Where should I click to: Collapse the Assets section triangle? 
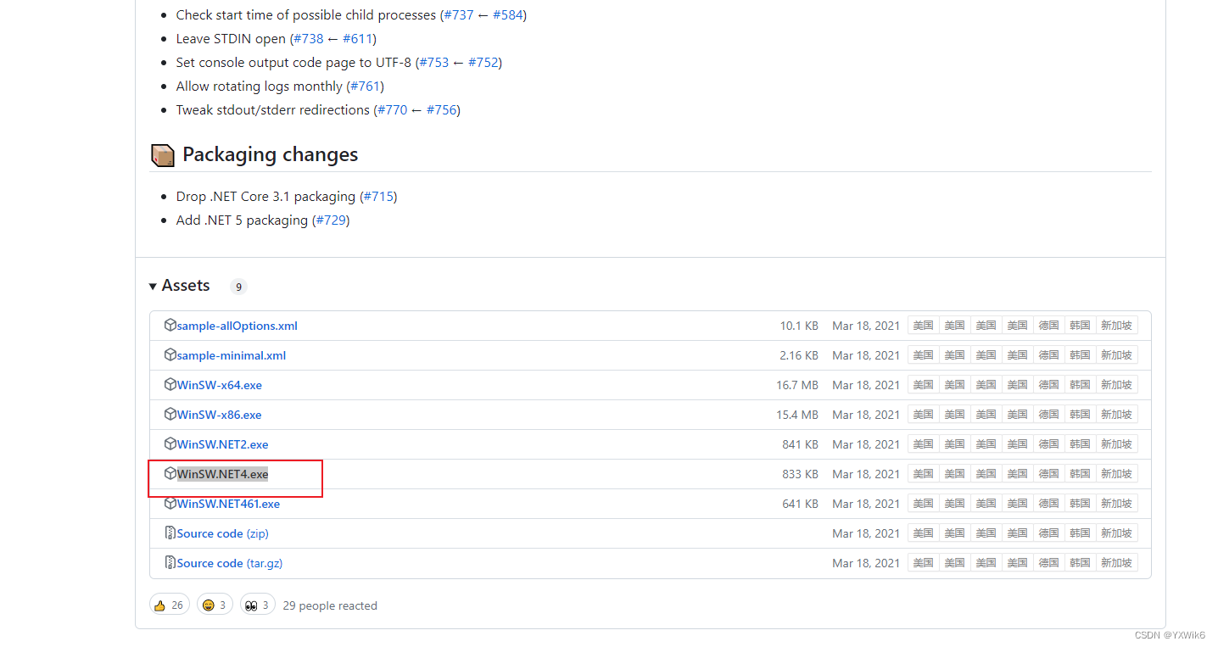pos(153,286)
